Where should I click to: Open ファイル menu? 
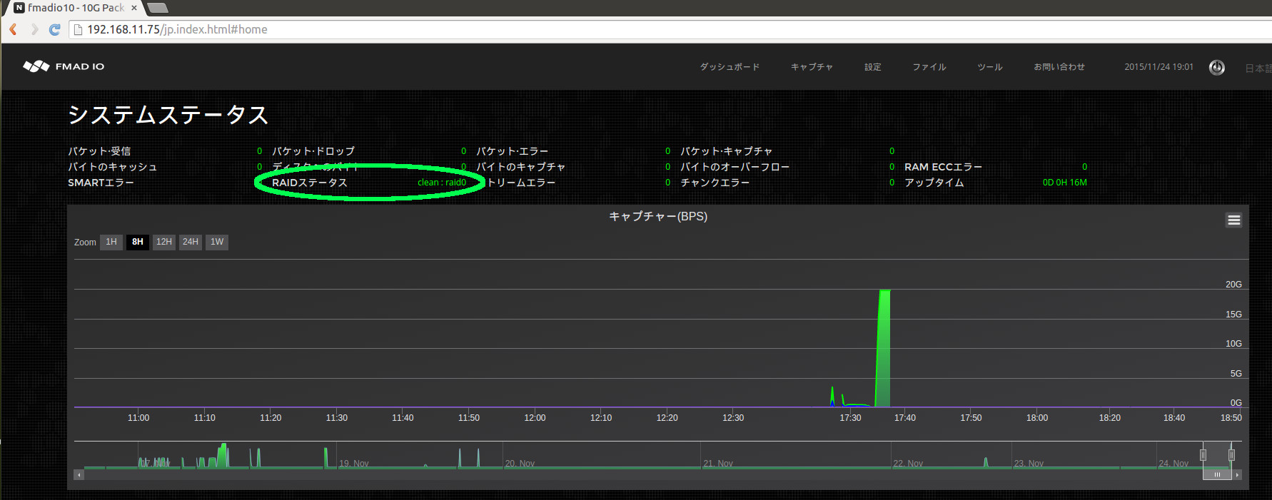(x=929, y=67)
